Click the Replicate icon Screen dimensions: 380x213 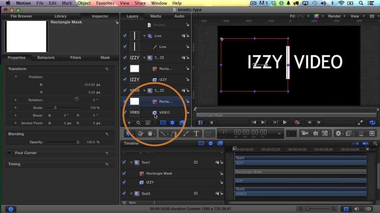coord(372,133)
